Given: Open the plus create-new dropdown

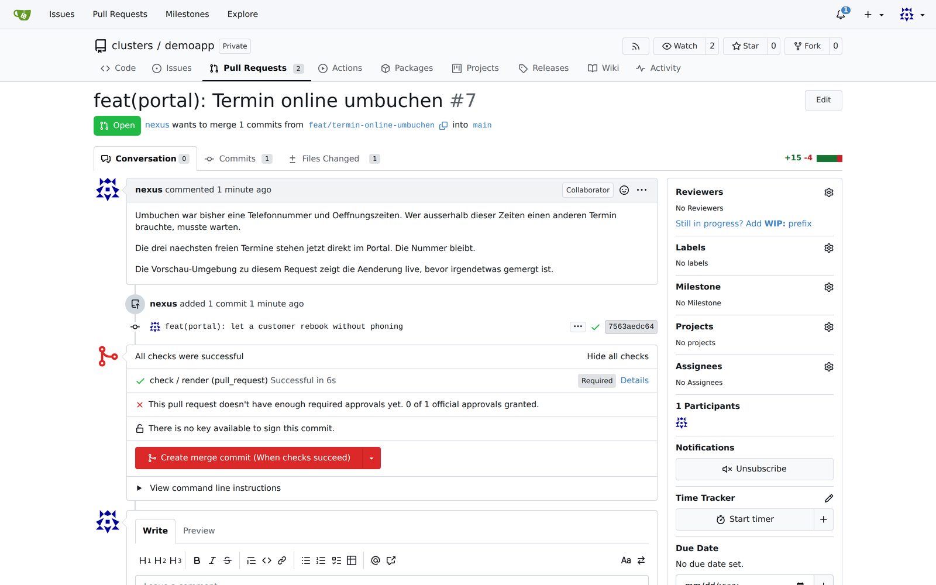Looking at the screenshot, I should point(873,15).
